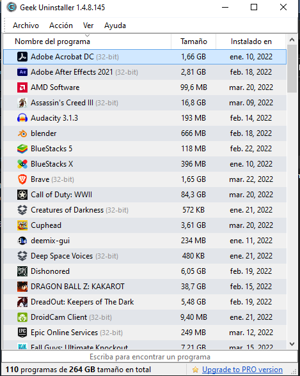Click the Audacity headphones icon

(x=22, y=118)
